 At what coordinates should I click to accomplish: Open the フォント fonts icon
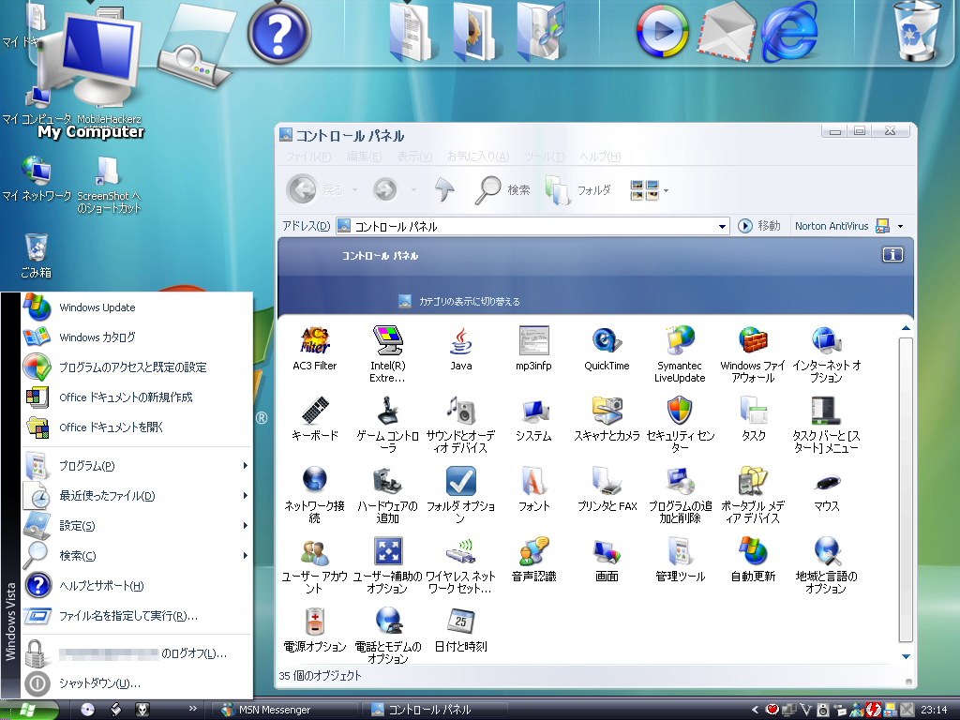(533, 481)
